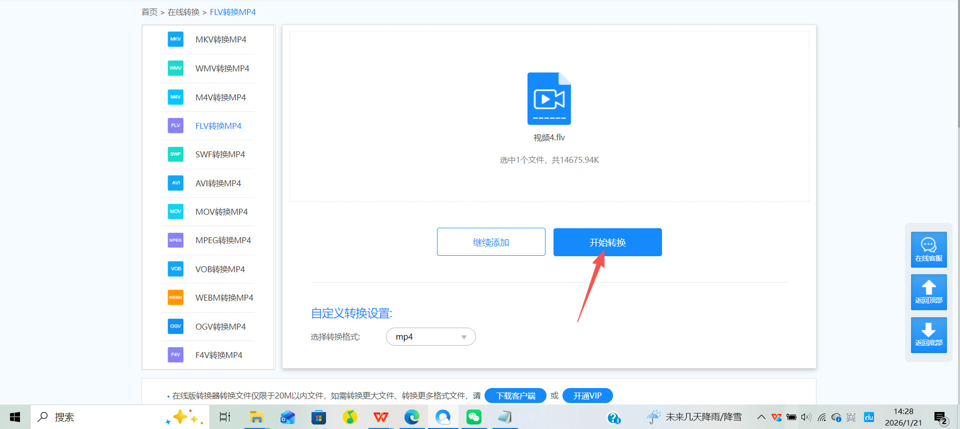
Task: Expand the mp4 output format dropdown
Action: [x=430, y=337]
